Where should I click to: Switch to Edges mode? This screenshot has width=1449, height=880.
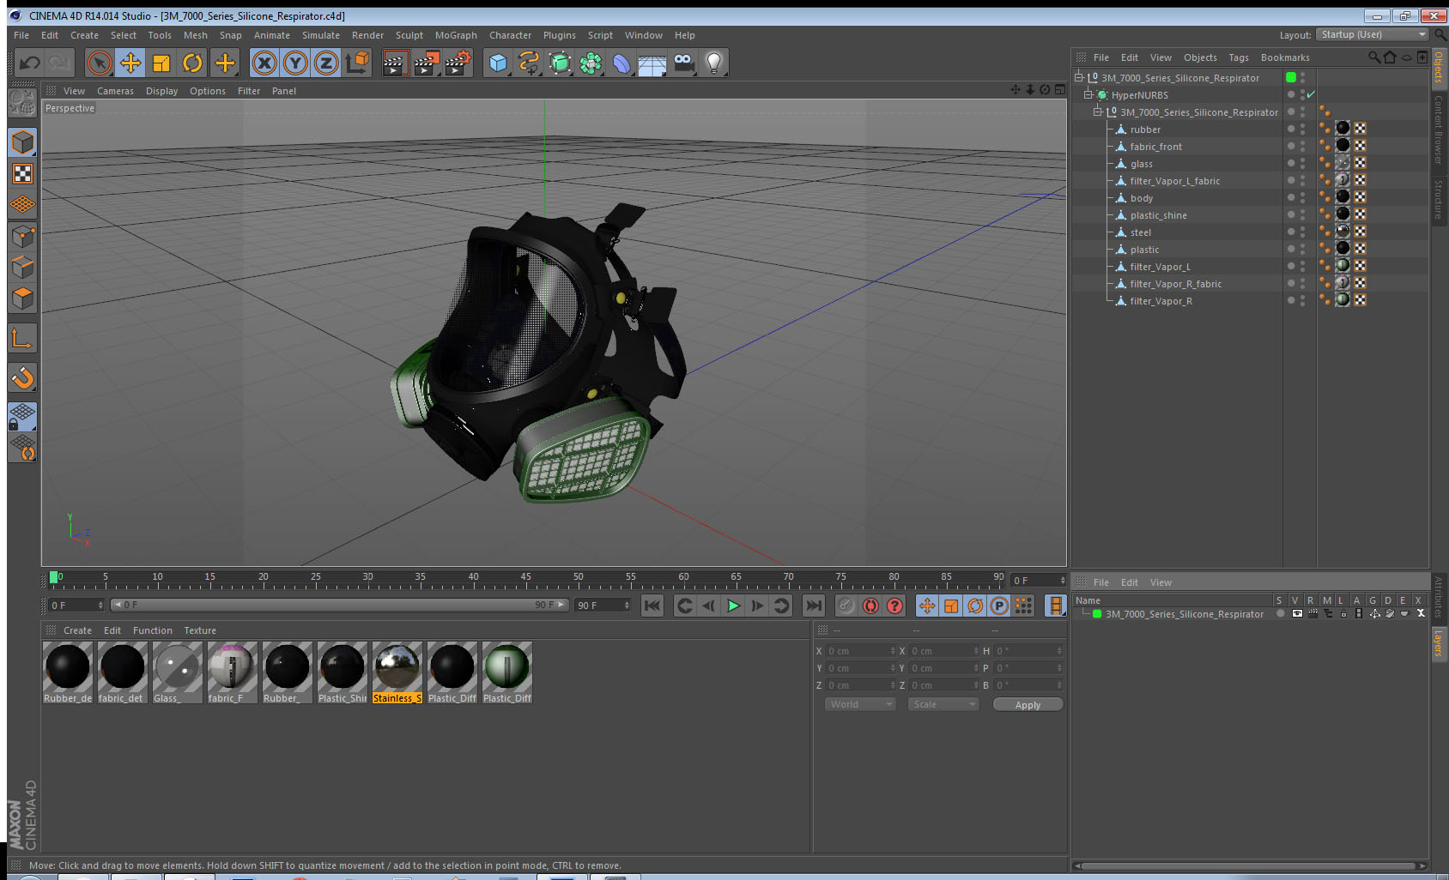point(22,267)
